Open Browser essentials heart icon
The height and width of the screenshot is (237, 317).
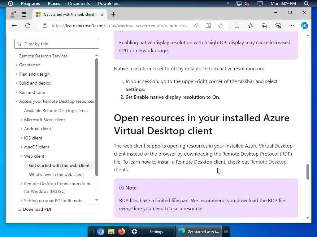(278, 26)
